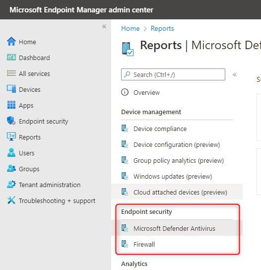Open the Apps grid icon

pyautogui.click(x=11, y=105)
